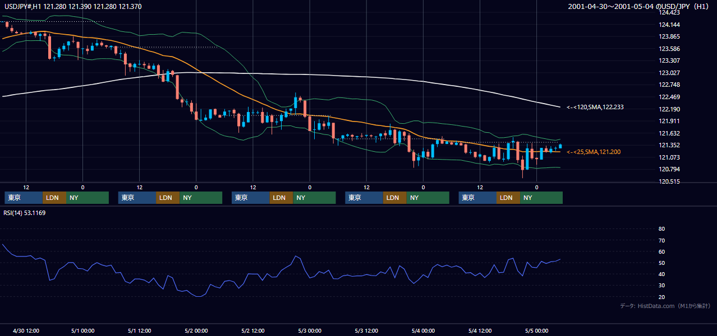Image resolution: width=717 pixels, height=336 pixels.
Task: Click RSI scale value 30
Action: point(661,286)
